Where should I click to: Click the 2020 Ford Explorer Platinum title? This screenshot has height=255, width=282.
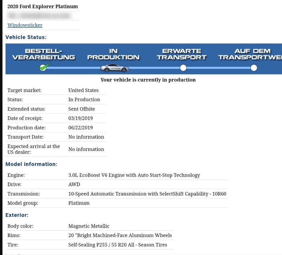click(43, 7)
